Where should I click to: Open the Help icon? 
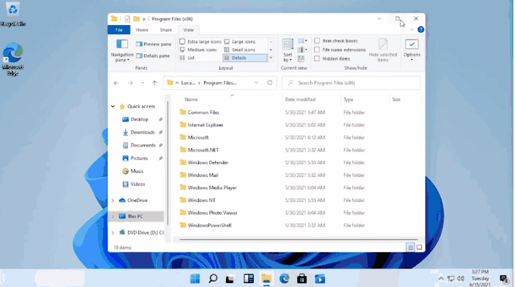[x=421, y=30]
